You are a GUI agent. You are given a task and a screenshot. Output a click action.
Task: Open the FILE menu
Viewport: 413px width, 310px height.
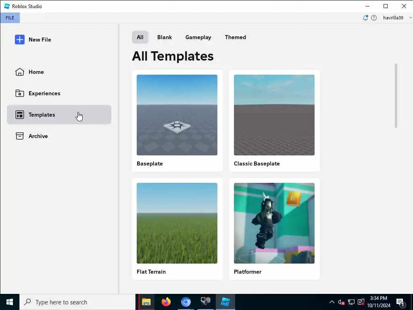click(10, 18)
